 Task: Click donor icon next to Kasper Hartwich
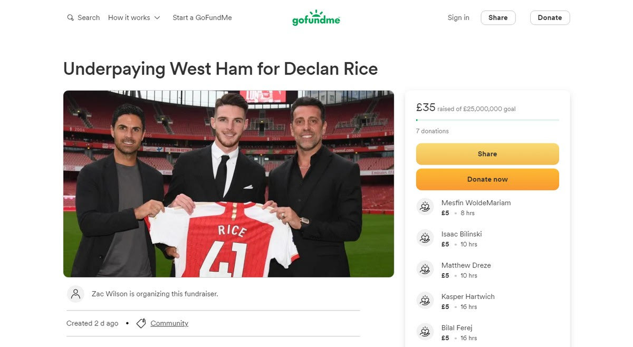pos(425,301)
